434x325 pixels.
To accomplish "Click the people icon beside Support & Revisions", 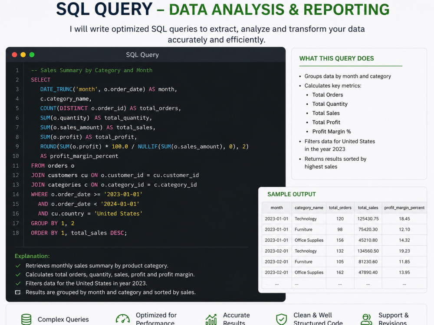I will [366, 319].
